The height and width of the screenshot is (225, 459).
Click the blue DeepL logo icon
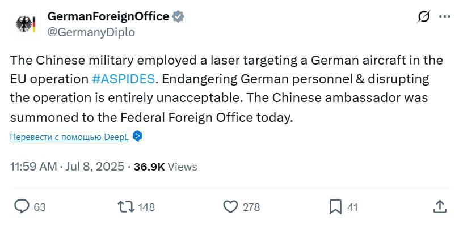pos(137,137)
